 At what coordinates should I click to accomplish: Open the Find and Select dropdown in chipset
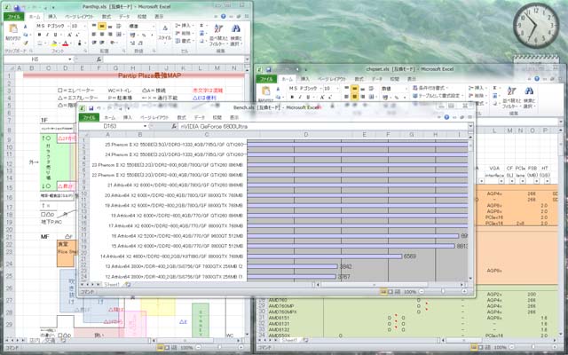click(x=529, y=98)
